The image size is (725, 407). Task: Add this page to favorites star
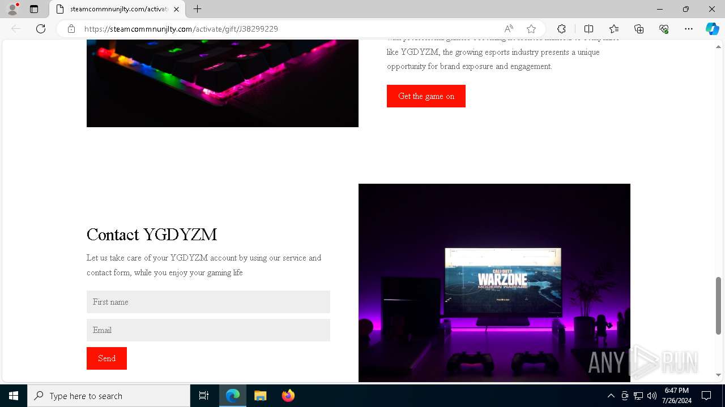click(x=531, y=29)
